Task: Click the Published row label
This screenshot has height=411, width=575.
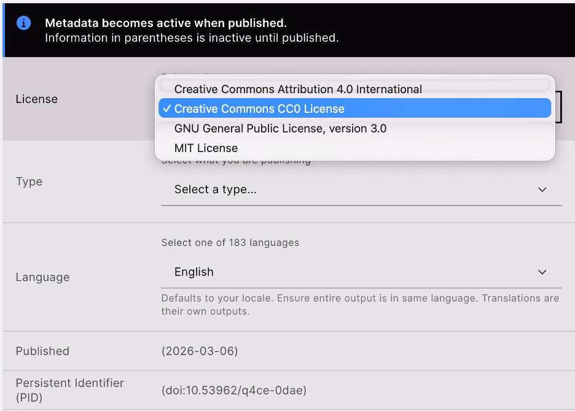Action: pos(42,351)
